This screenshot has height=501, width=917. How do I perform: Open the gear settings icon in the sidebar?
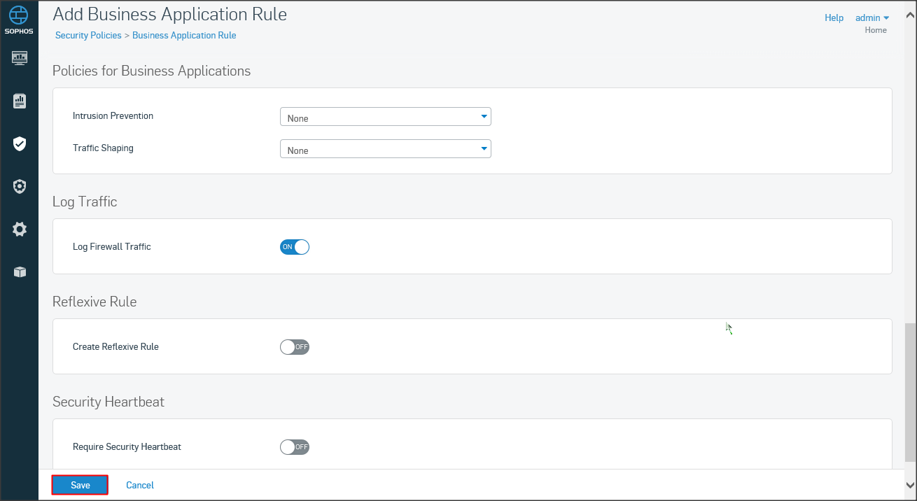tap(20, 229)
